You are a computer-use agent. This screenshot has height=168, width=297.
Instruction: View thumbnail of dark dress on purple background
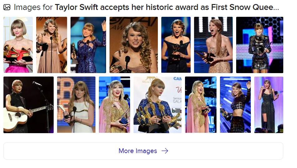(x=269, y=105)
